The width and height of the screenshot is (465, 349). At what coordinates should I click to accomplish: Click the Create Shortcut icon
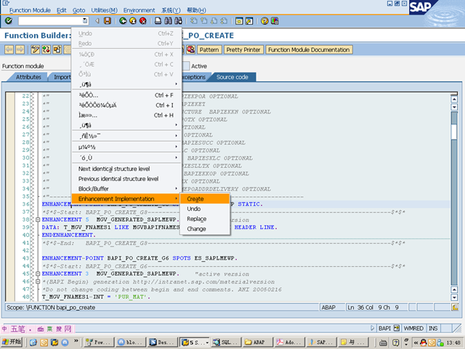[x=249, y=21]
